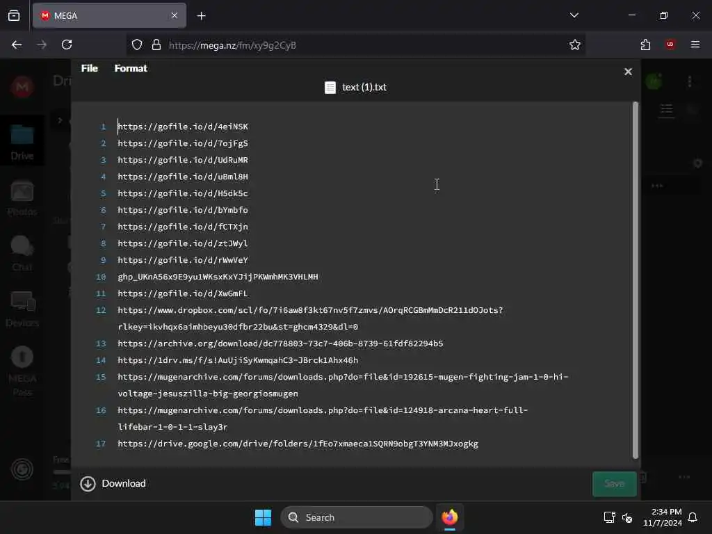Click the text (1).txt file icon
The image size is (712, 534).
(x=330, y=87)
